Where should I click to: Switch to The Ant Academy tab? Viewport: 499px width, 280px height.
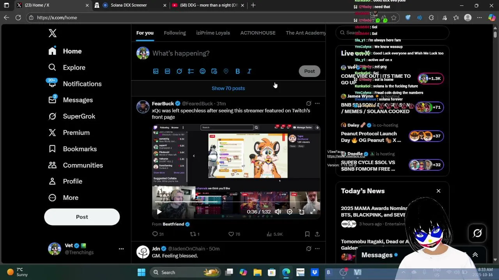click(306, 33)
